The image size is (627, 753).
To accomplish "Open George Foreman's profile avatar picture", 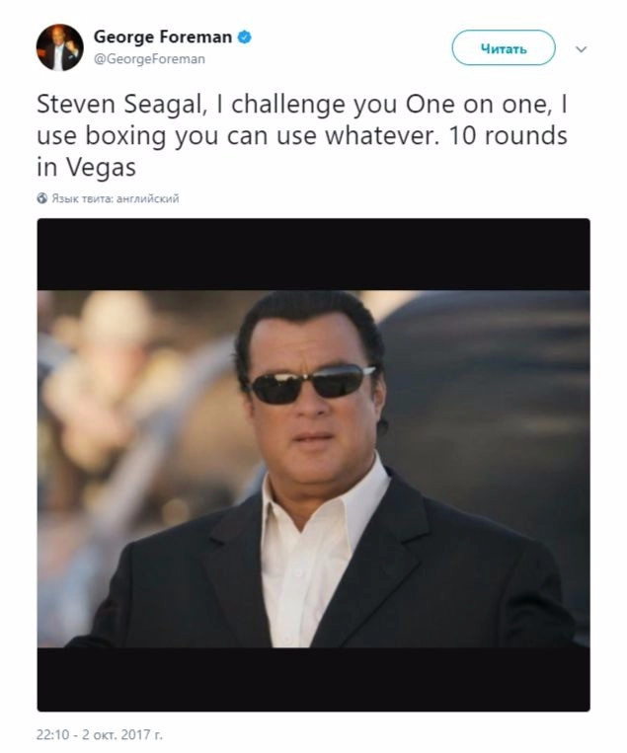I will [x=59, y=47].
